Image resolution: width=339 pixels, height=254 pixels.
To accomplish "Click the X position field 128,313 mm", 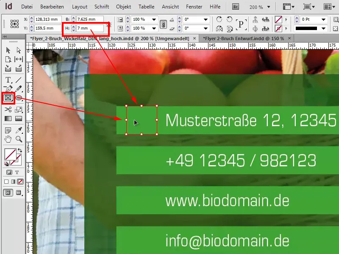I will pos(47,19).
